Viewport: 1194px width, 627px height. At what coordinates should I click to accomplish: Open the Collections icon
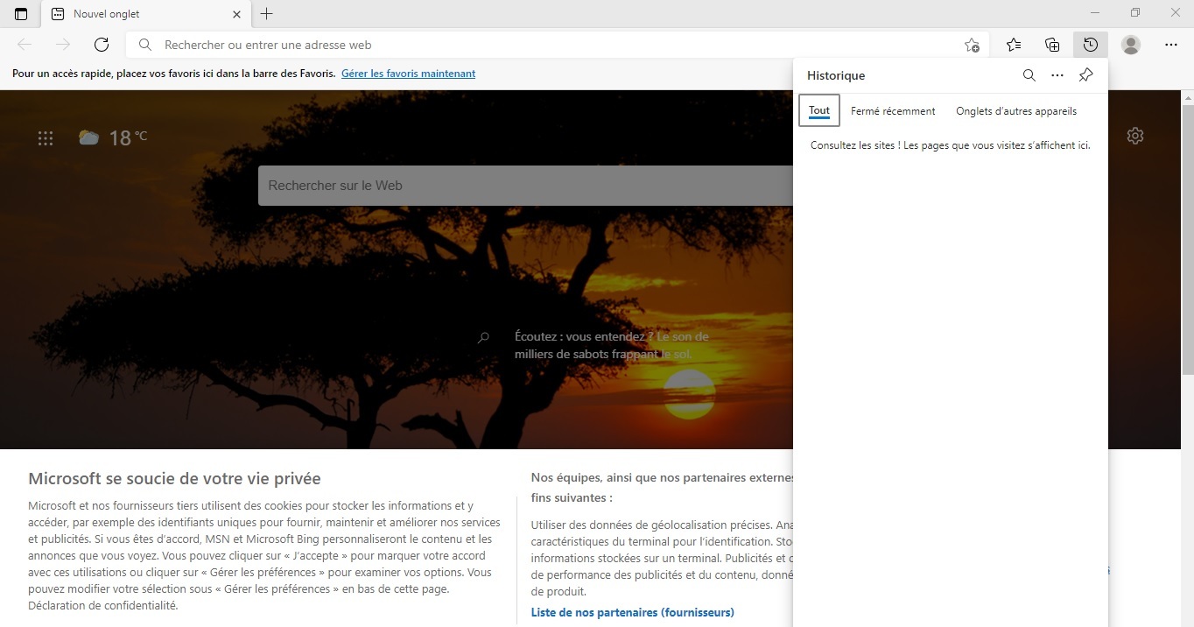1052,45
